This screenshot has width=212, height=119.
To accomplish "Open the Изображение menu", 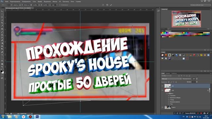I will (26, 1).
